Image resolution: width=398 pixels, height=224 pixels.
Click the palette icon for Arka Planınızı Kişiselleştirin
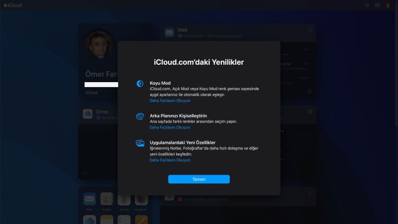(140, 116)
